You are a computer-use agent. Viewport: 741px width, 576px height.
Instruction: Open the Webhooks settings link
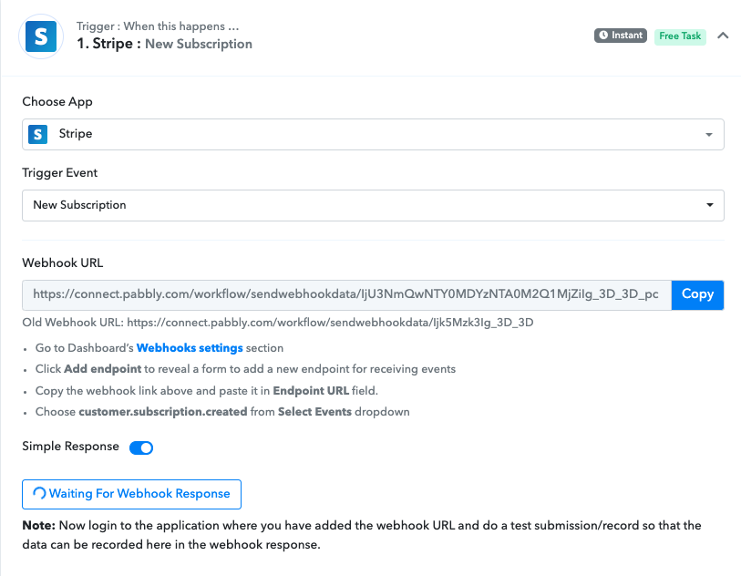click(x=190, y=348)
